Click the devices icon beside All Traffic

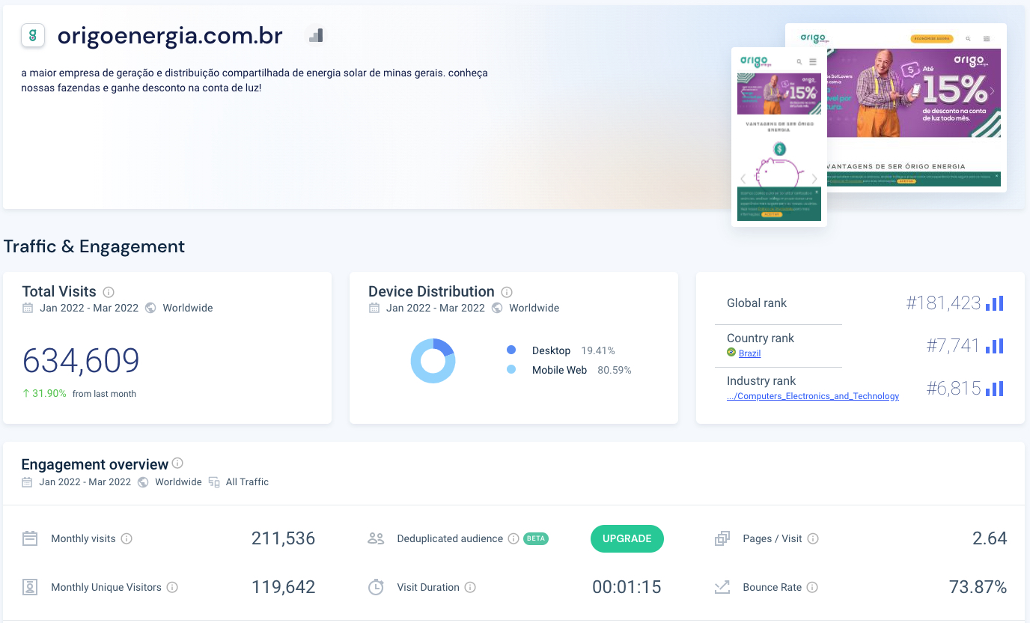(214, 482)
